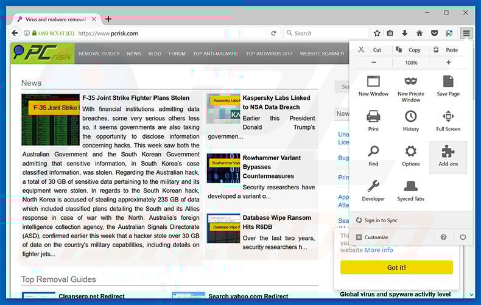Open the Add-ons menu item

[448, 158]
